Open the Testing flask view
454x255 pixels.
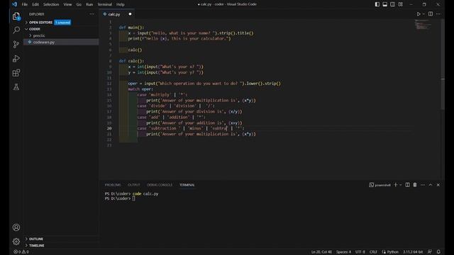point(16,86)
